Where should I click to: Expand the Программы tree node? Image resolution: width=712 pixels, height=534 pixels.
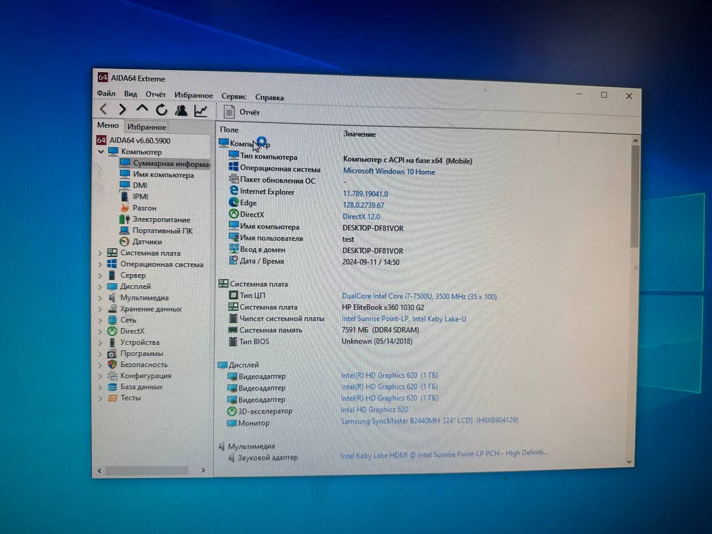[x=100, y=353]
